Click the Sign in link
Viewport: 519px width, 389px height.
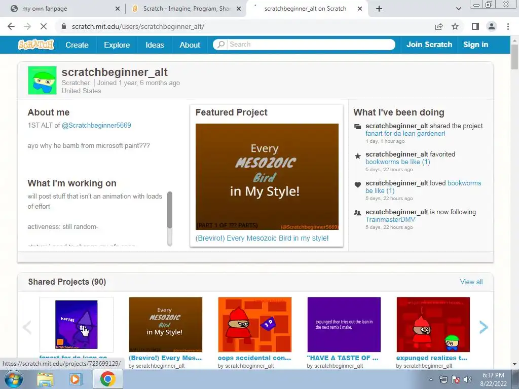[475, 45]
